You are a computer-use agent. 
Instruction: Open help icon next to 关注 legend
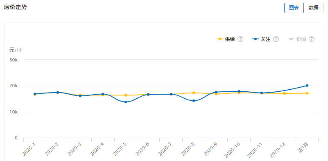276,39
